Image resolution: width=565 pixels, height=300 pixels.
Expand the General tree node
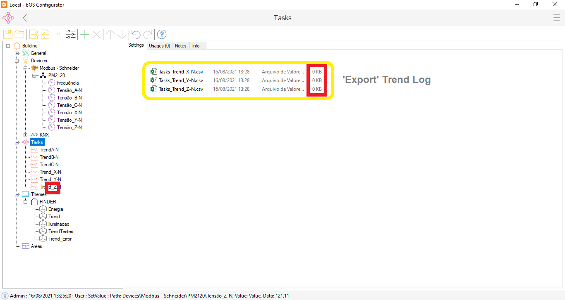tap(17, 53)
